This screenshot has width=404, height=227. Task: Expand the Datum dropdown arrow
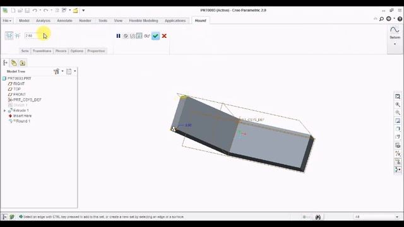395,44
